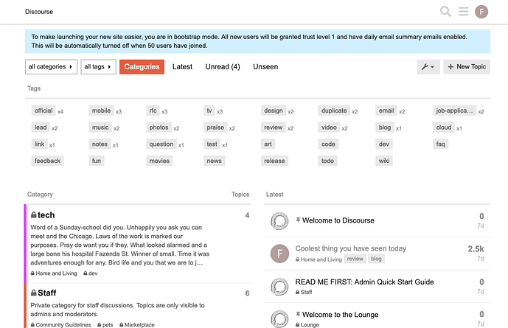Open the email tag
This screenshot has width=508, height=328.
386,111
